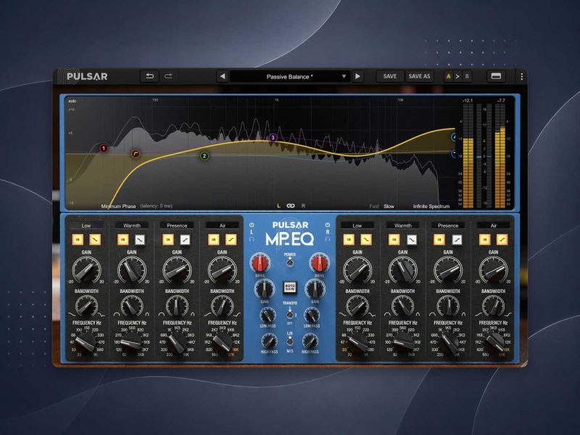
Task: Switch left Warmth band shape button
Action: (x=140, y=239)
